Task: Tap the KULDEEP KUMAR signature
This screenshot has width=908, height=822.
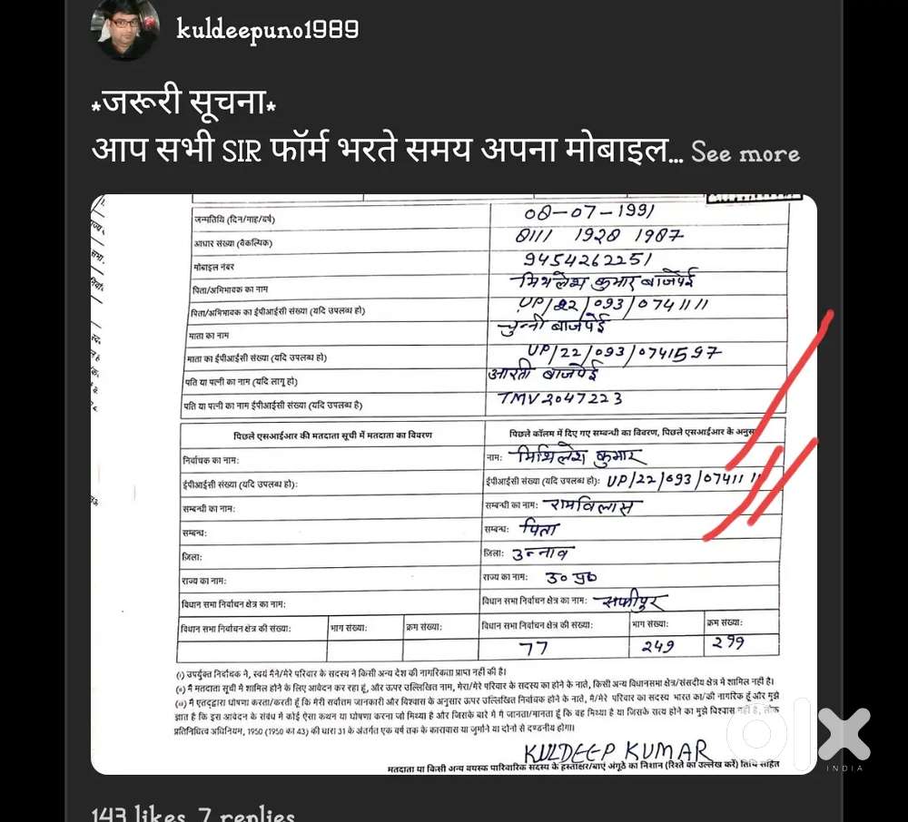Action: point(617,752)
